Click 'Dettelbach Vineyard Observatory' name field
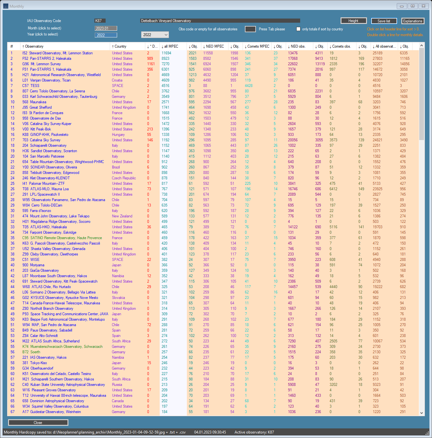The image size is (432, 438). pos(220,21)
